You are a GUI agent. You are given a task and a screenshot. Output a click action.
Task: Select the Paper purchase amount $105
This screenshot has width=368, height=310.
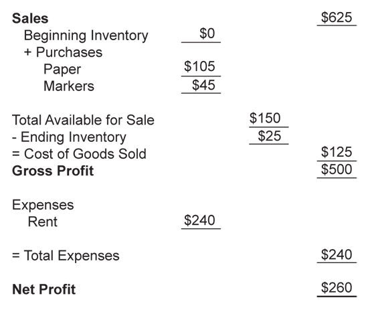click(199, 66)
